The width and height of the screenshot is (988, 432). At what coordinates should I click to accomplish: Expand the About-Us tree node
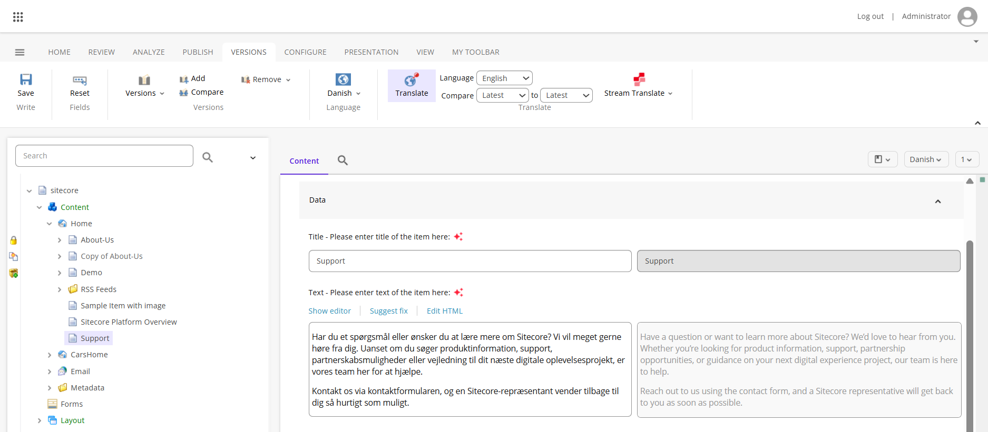tap(60, 240)
